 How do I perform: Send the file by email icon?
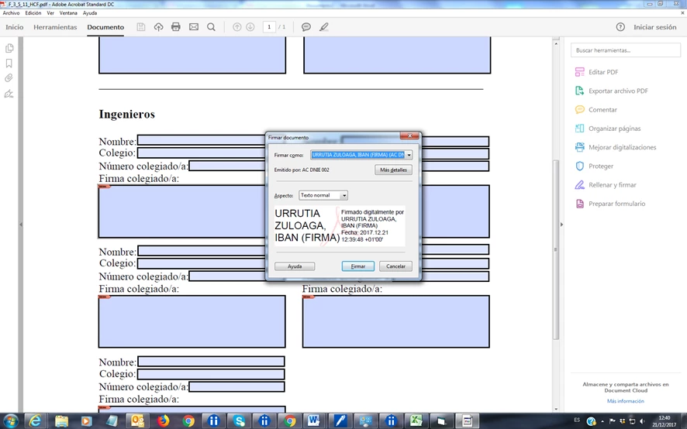194,27
